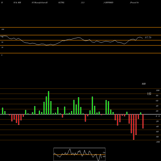Click the RSI axis label 30

pos(2,47)
